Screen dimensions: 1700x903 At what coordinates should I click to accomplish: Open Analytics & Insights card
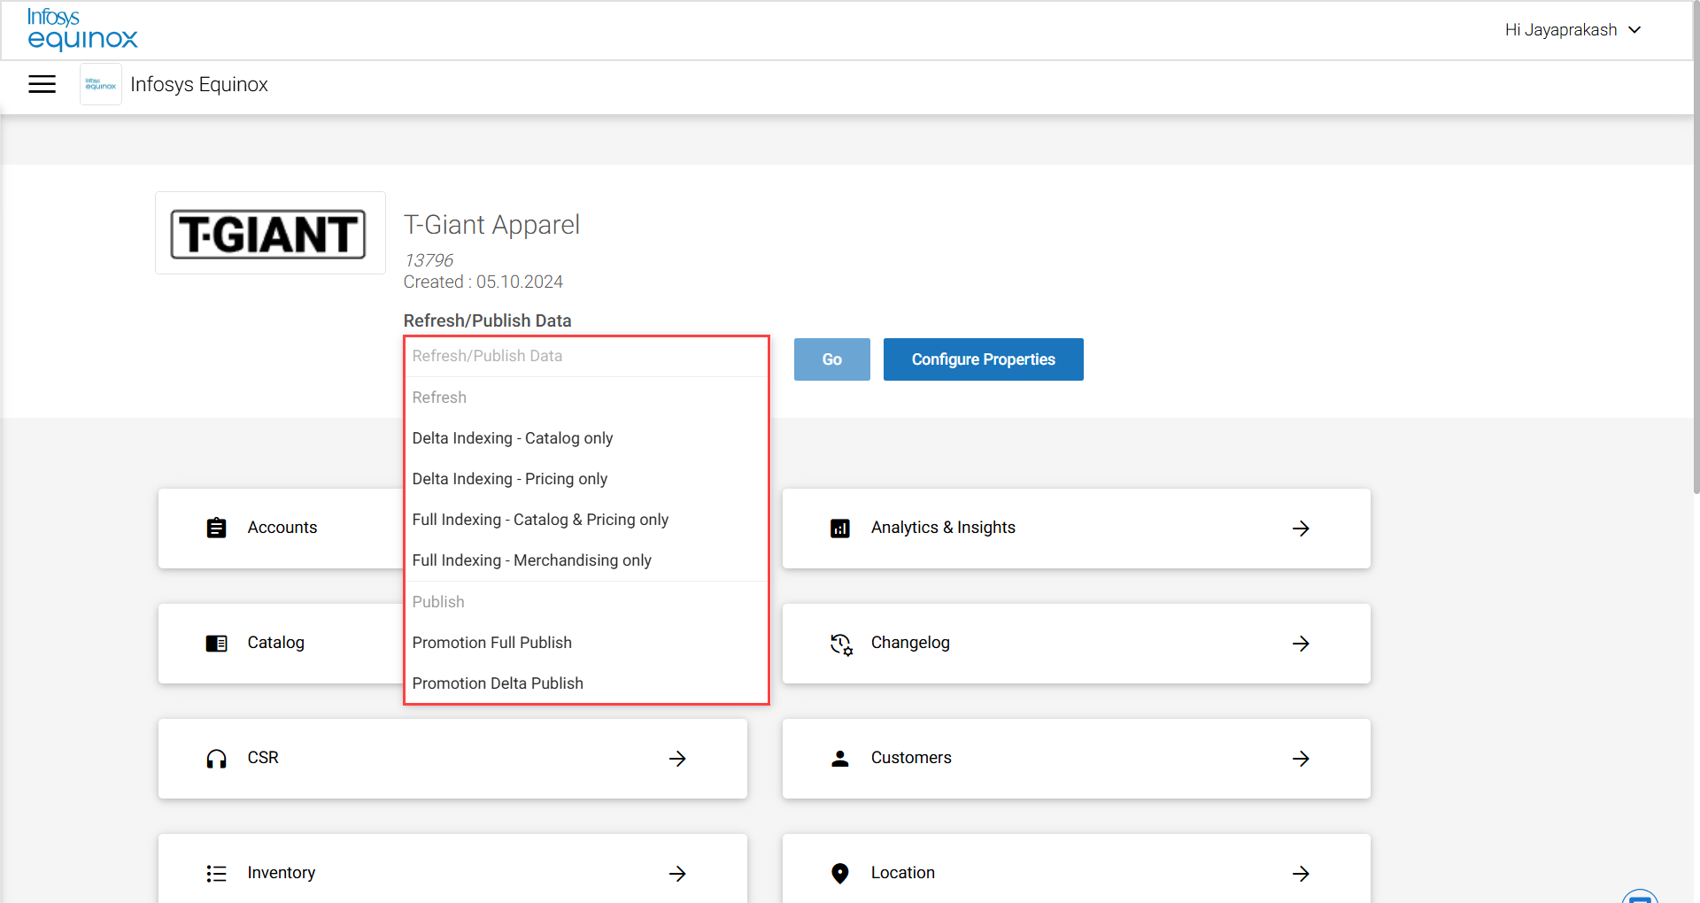coord(1077,529)
